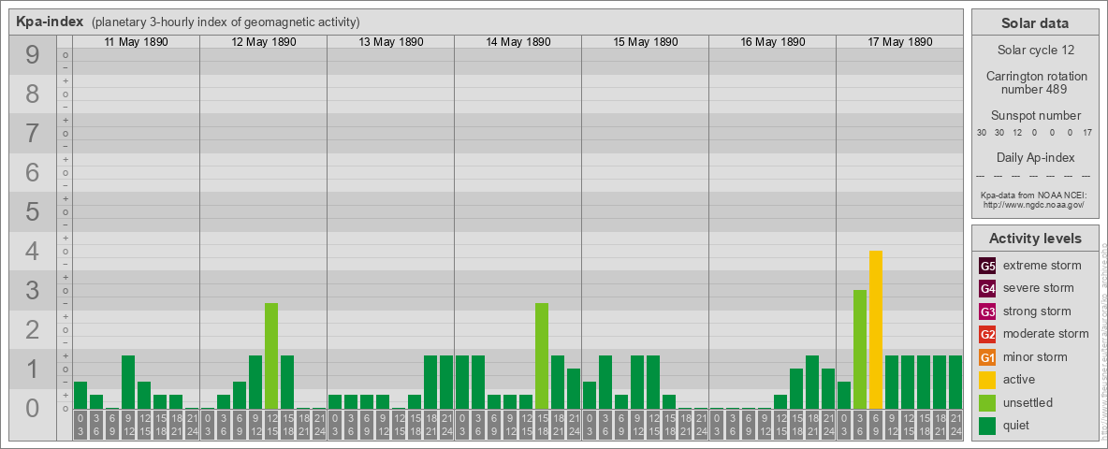1108x449 pixels.
Task: Select the light green unsettled swatch
Action: pos(987,402)
